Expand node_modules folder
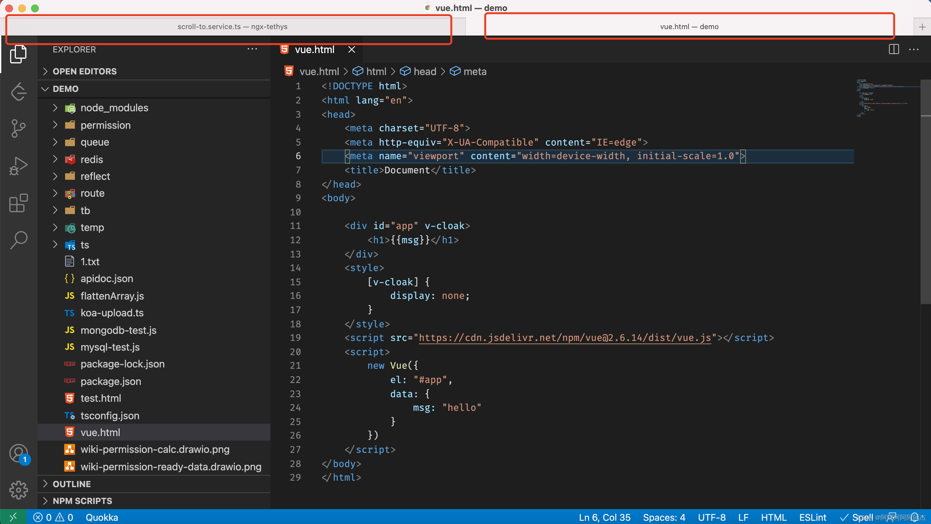This screenshot has height=524, width=931. [154, 108]
